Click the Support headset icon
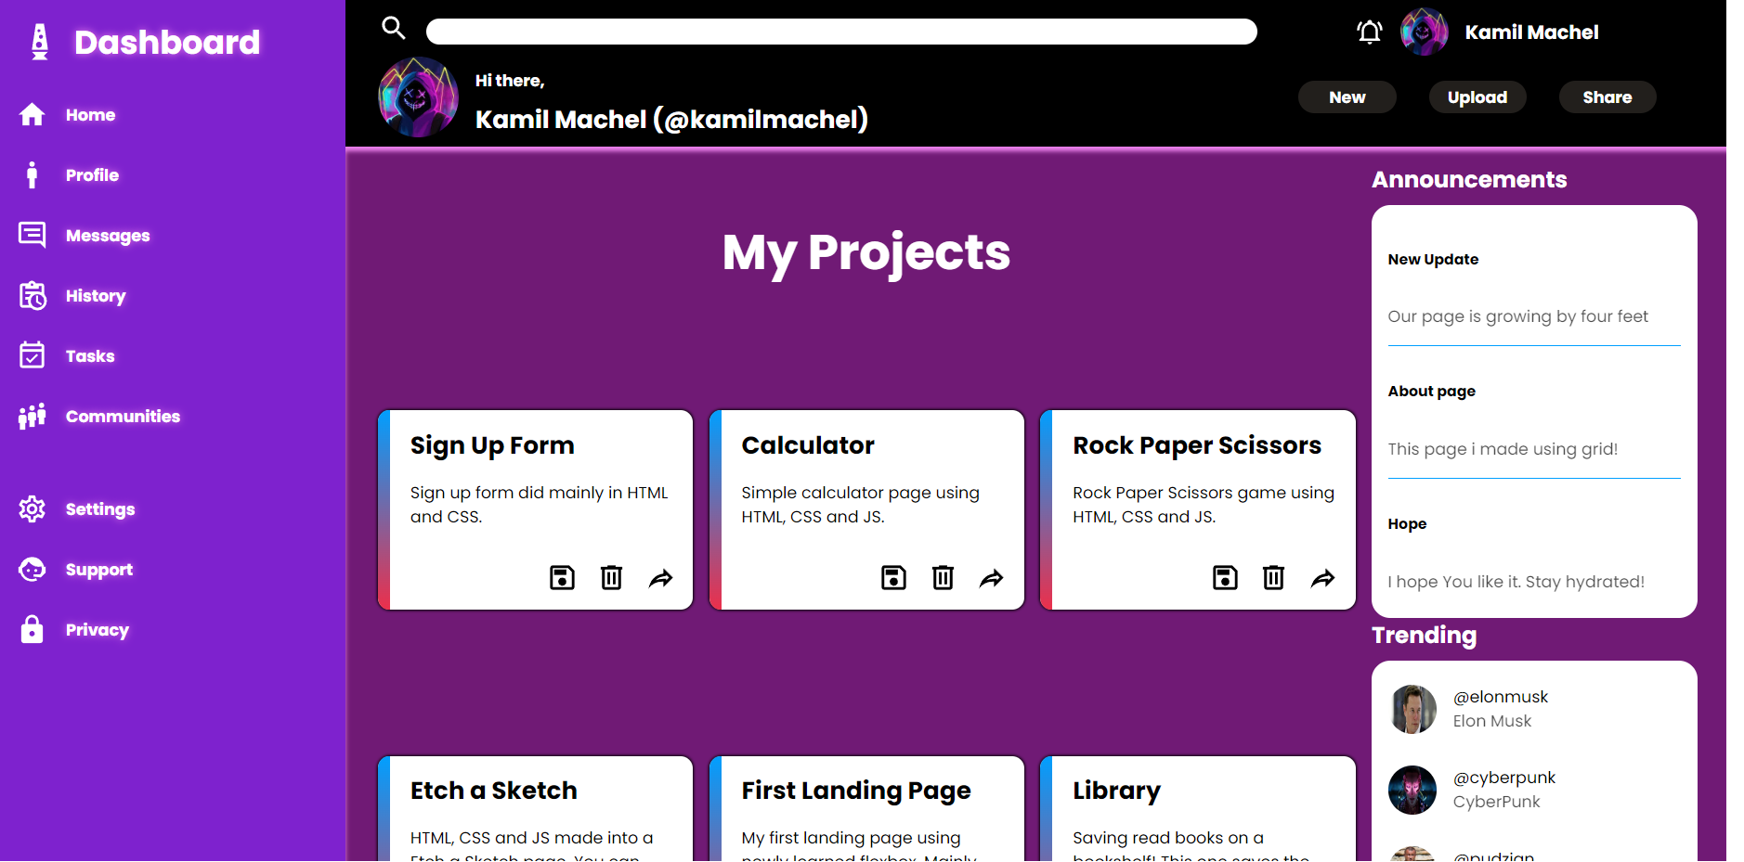This screenshot has height=862, width=1744. tap(33, 569)
